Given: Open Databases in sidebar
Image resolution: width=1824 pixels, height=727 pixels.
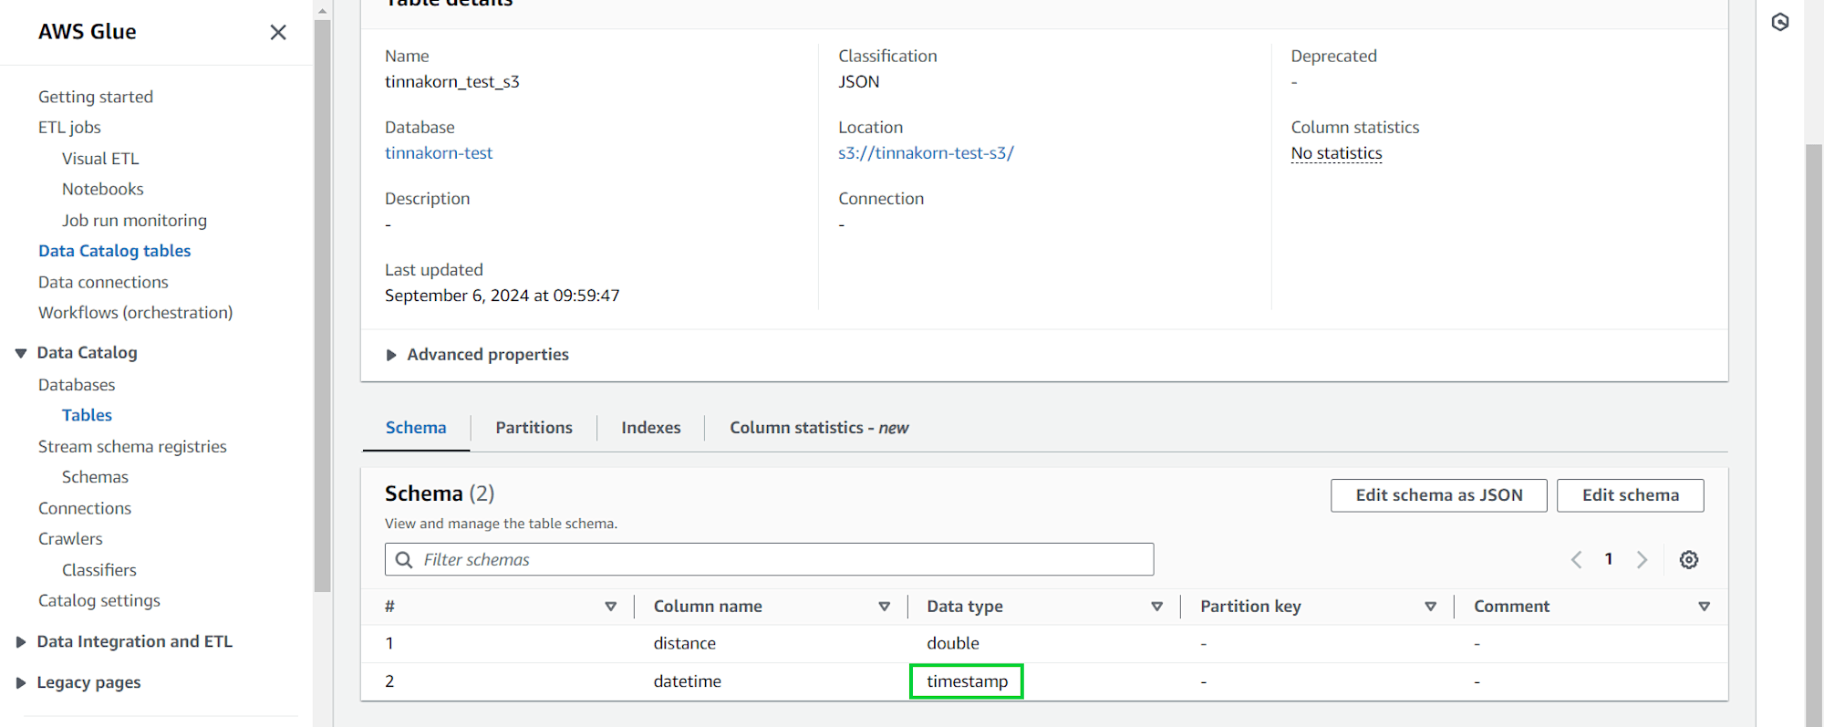Looking at the screenshot, I should [x=77, y=385].
